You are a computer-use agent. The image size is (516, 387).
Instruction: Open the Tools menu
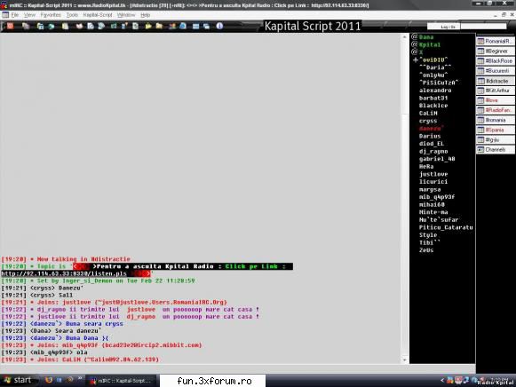72,15
